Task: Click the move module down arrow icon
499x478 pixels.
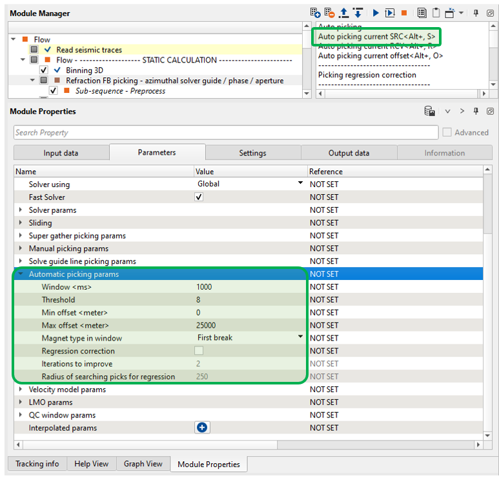Action: point(358,13)
